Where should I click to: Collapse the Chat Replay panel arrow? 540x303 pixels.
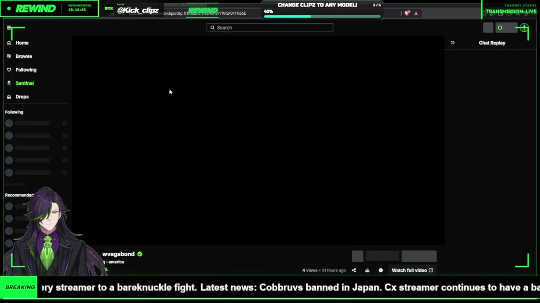453,43
